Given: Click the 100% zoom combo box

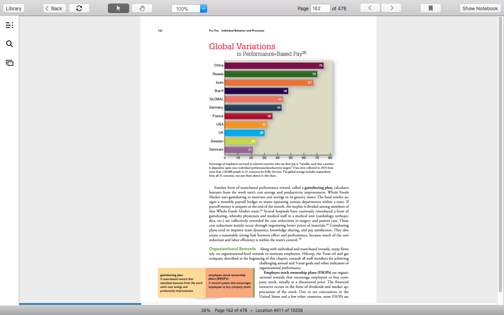Looking at the screenshot, I should pyautogui.click(x=189, y=8).
